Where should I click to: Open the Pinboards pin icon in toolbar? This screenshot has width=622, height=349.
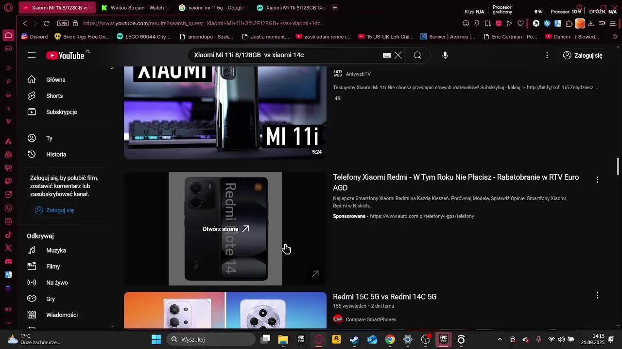coord(477,23)
